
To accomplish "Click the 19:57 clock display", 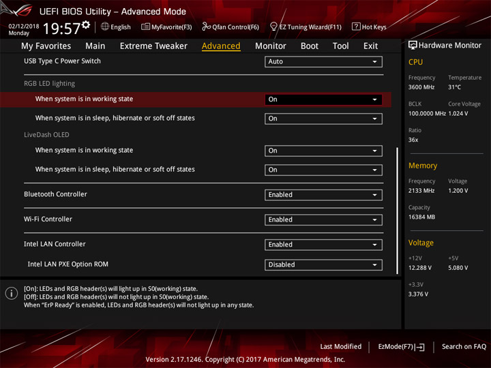I will [61, 29].
